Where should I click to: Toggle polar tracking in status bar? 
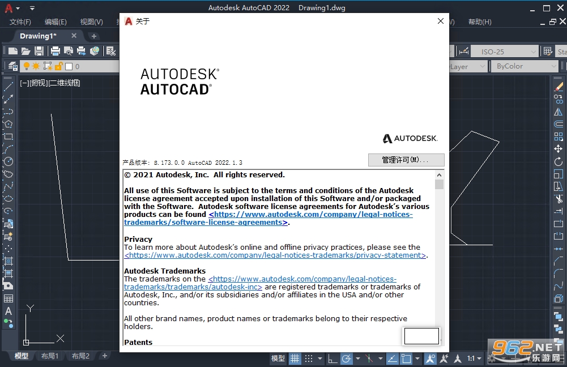point(347,359)
